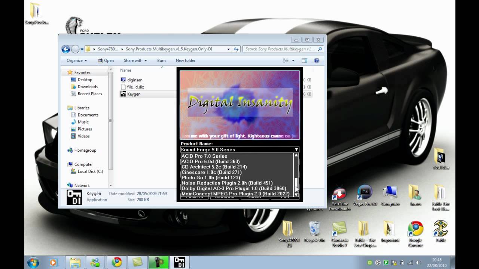Select Downloads in navigation pane
The height and width of the screenshot is (269, 479).
(84, 87)
